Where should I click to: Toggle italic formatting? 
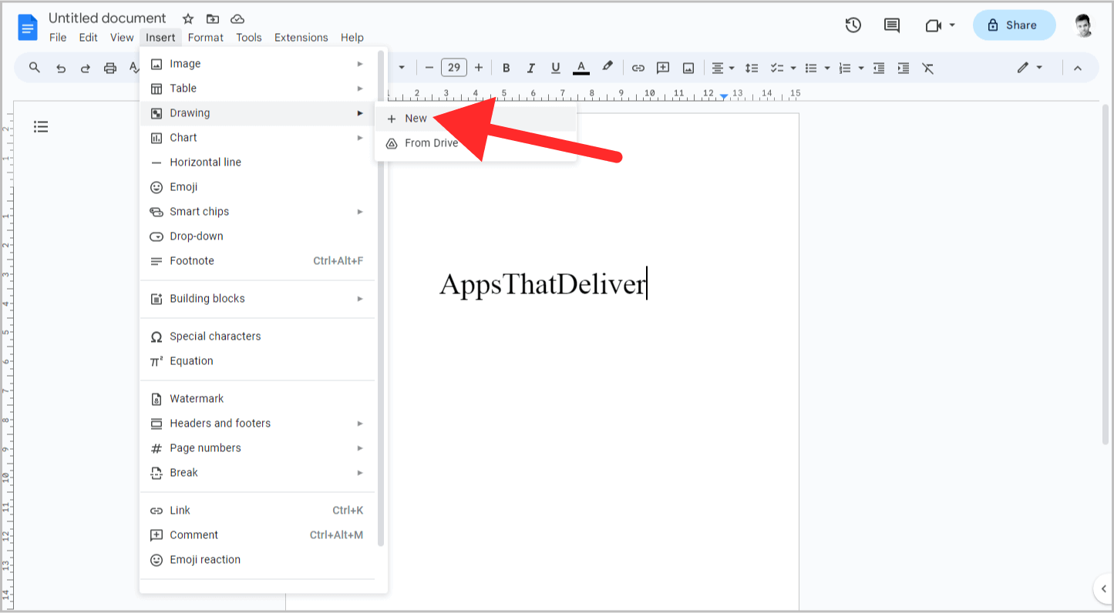530,68
